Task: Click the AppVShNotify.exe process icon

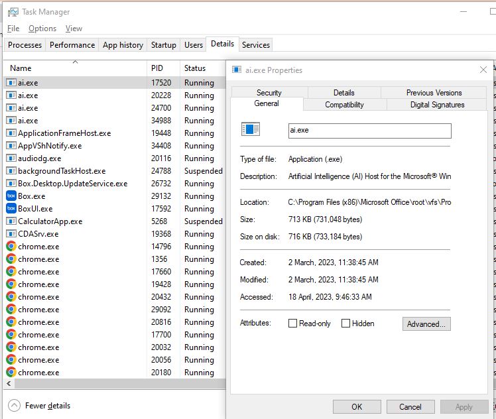Action: [11, 146]
